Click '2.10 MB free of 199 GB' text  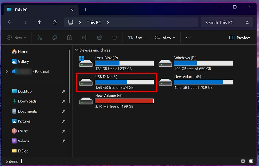114,107
